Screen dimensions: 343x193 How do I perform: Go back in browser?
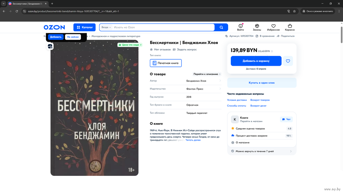click(x=4, y=11)
